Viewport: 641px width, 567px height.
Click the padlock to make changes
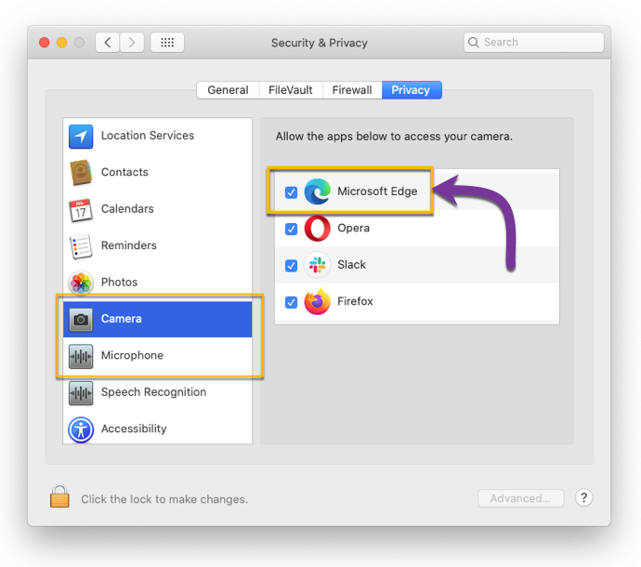59,497
